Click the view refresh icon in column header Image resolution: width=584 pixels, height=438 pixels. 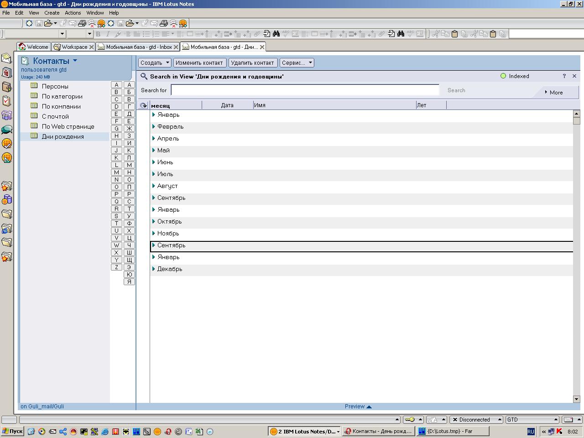click(143, 105)
